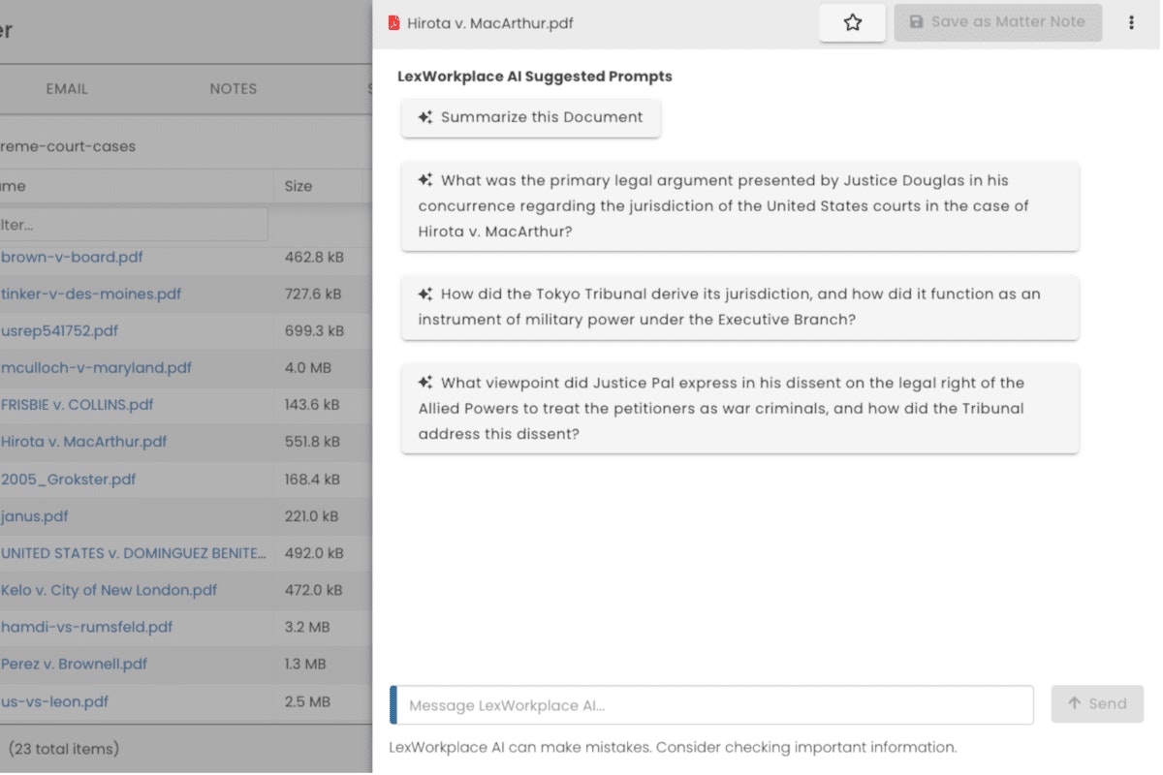Select the Justice Pal dissent prompt

[739, 409]
